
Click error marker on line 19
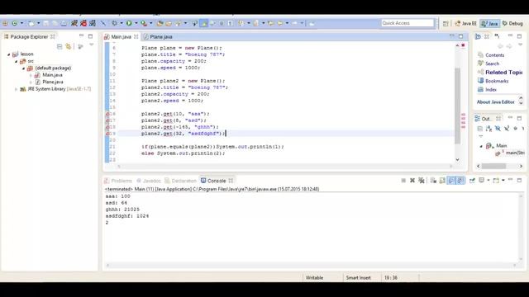point(107,134)
